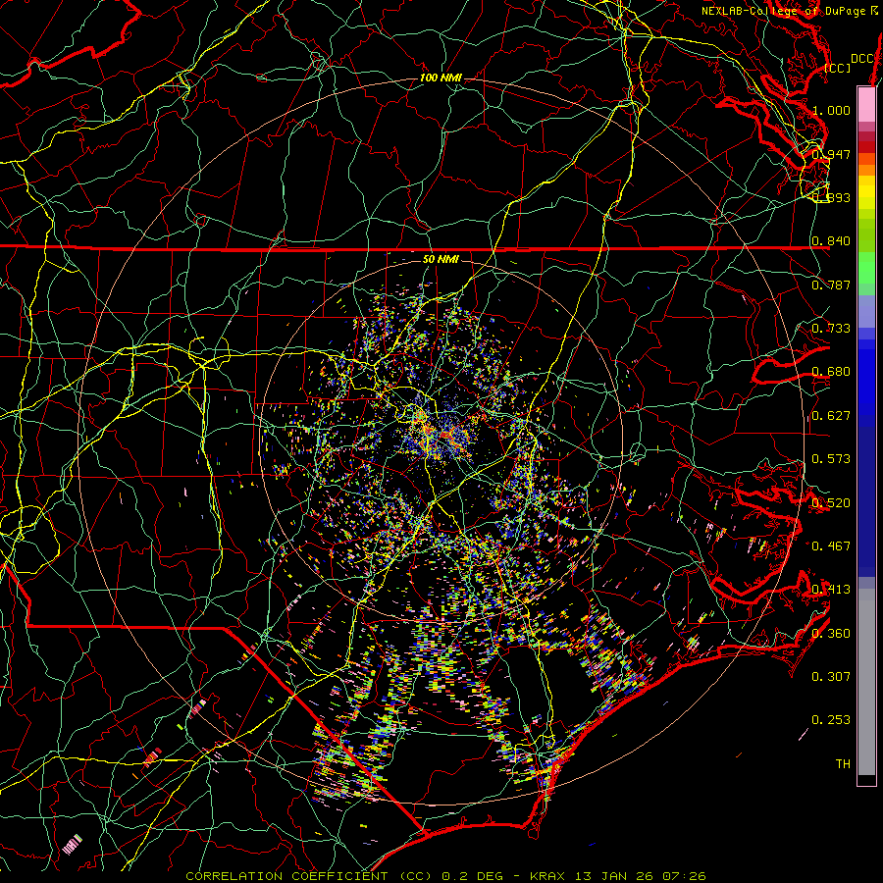Viewport: 883px width, 883px height.
Task: Click the 0.733 legend value
Action: 831,329
